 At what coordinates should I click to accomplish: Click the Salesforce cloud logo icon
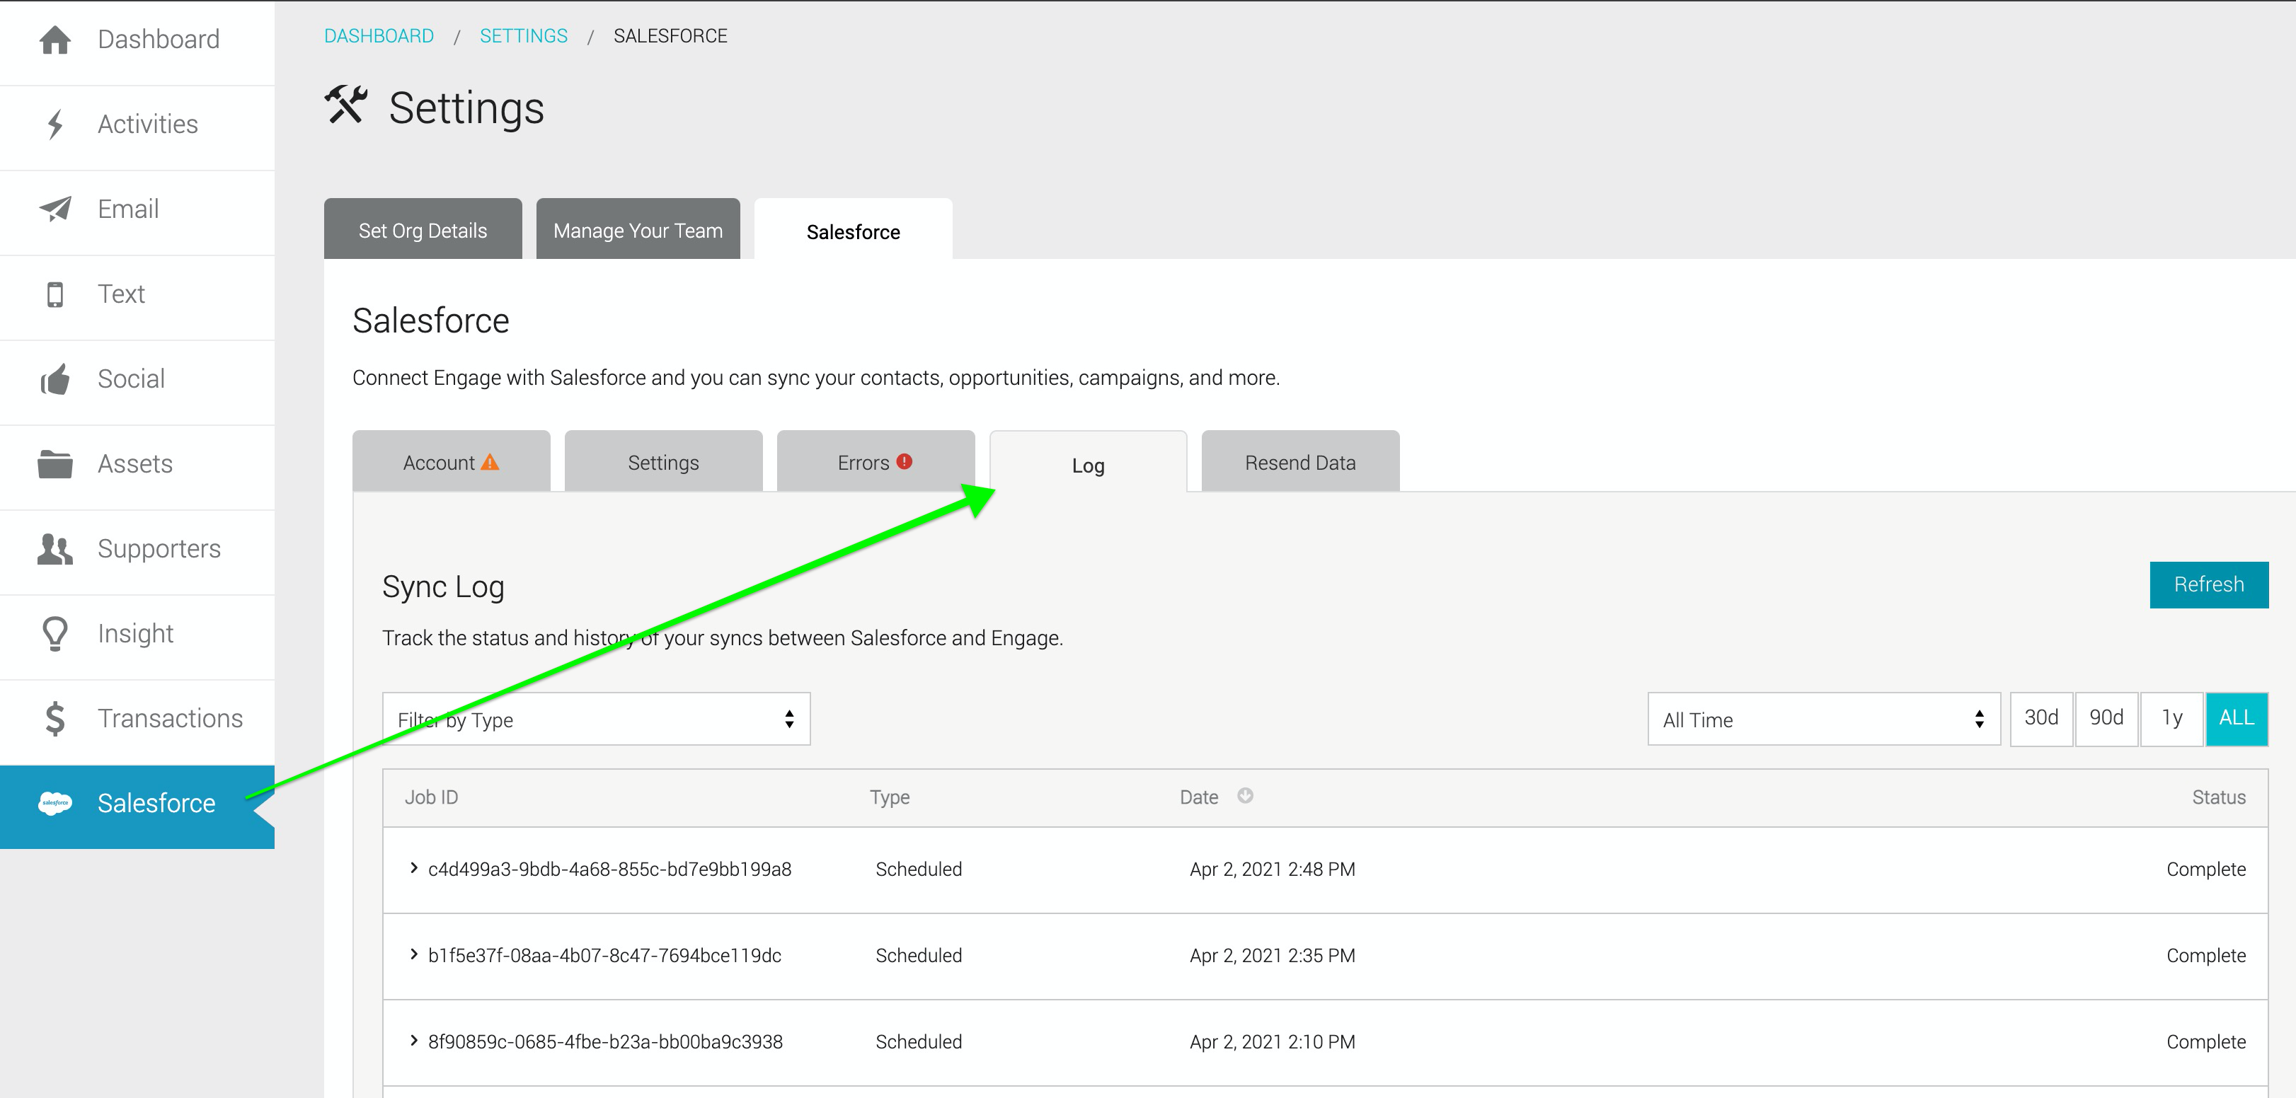55,803
